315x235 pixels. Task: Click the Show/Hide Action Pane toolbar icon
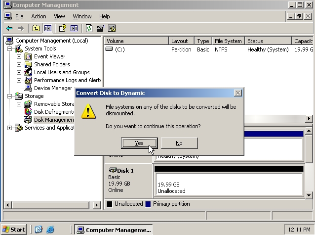[x=74, y=28]
